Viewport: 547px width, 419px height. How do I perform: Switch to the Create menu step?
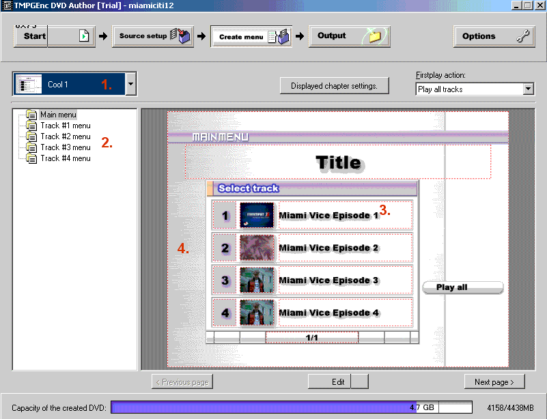tap(251, 36)
